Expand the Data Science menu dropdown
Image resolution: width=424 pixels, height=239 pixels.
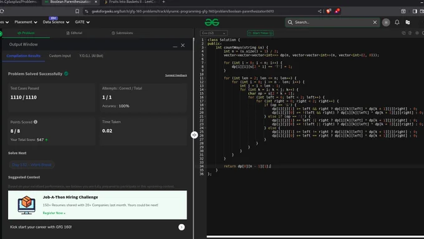[x=56, y=22]
